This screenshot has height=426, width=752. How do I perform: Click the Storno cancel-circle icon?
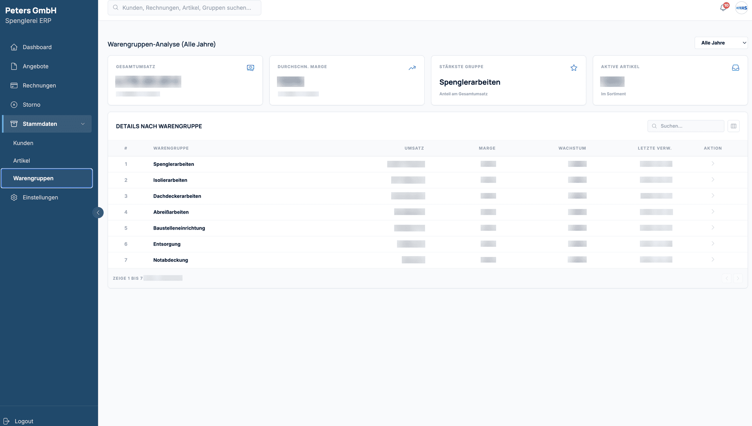(x=14, y=104)
